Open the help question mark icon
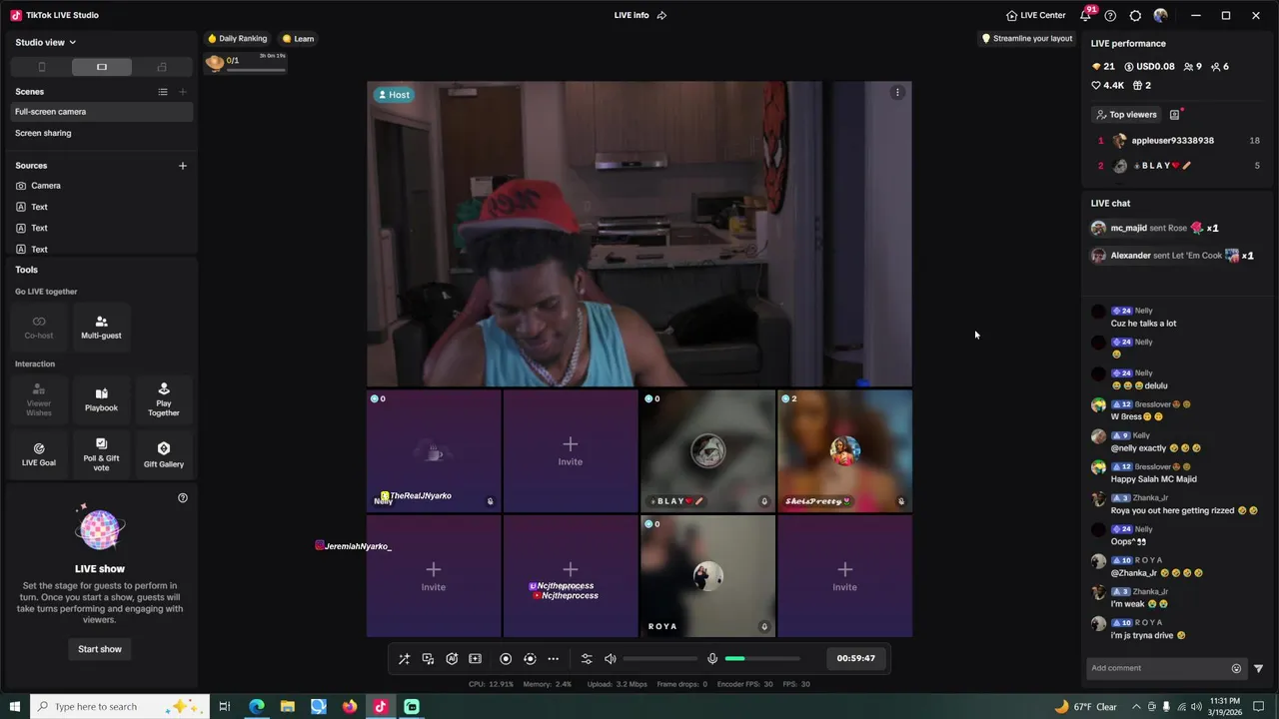1279x719 pixels. (x=1110, y=15)
